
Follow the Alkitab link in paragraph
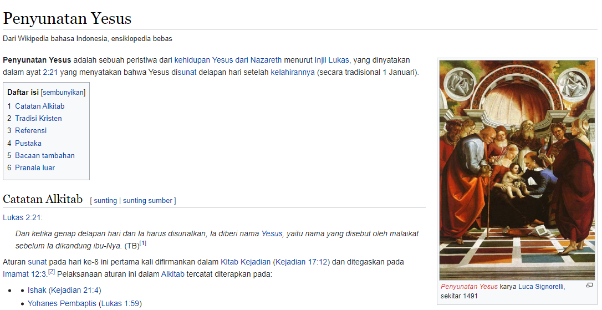[x=173, y=275]
